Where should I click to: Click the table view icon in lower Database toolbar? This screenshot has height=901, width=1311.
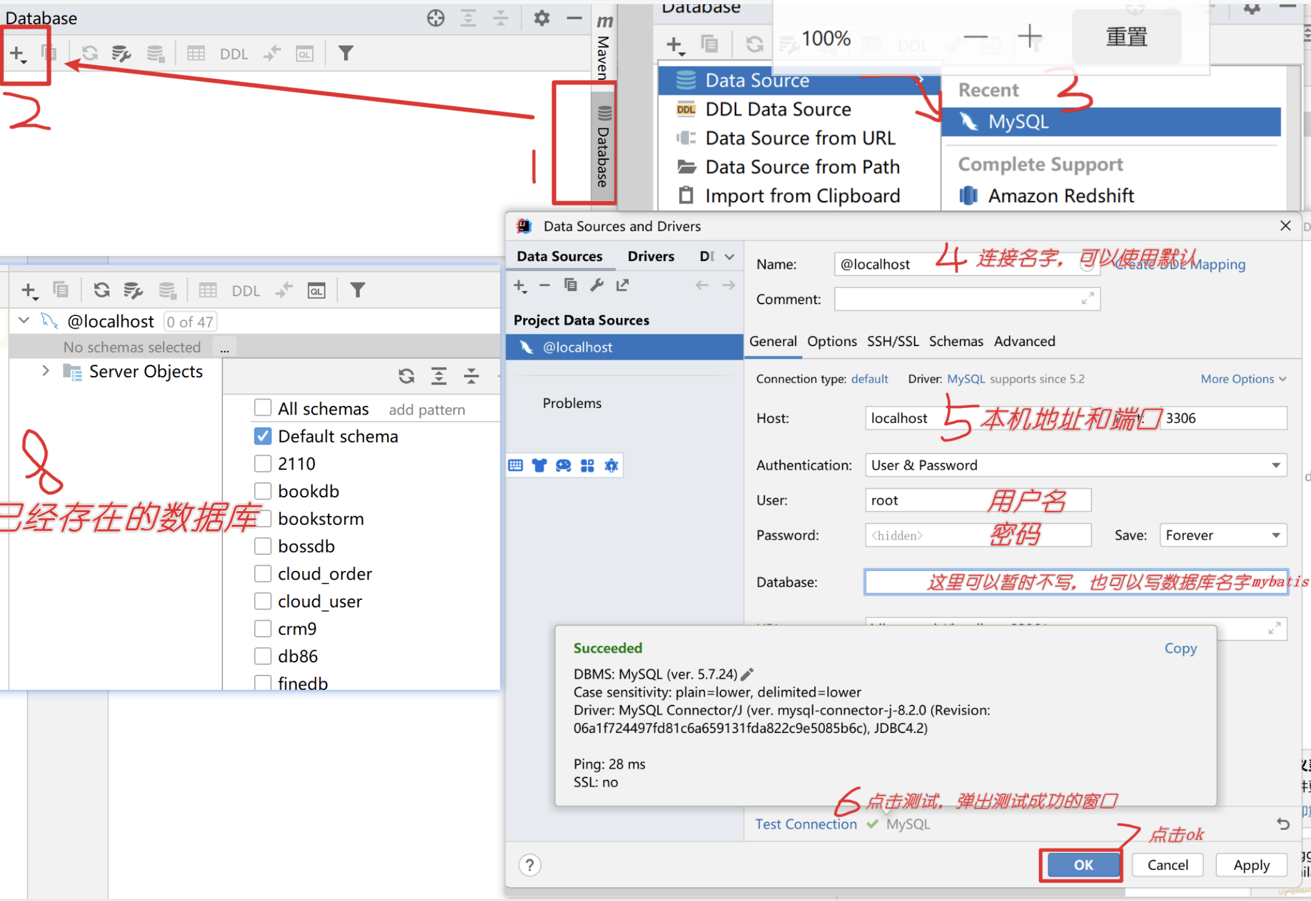(208, 291)
